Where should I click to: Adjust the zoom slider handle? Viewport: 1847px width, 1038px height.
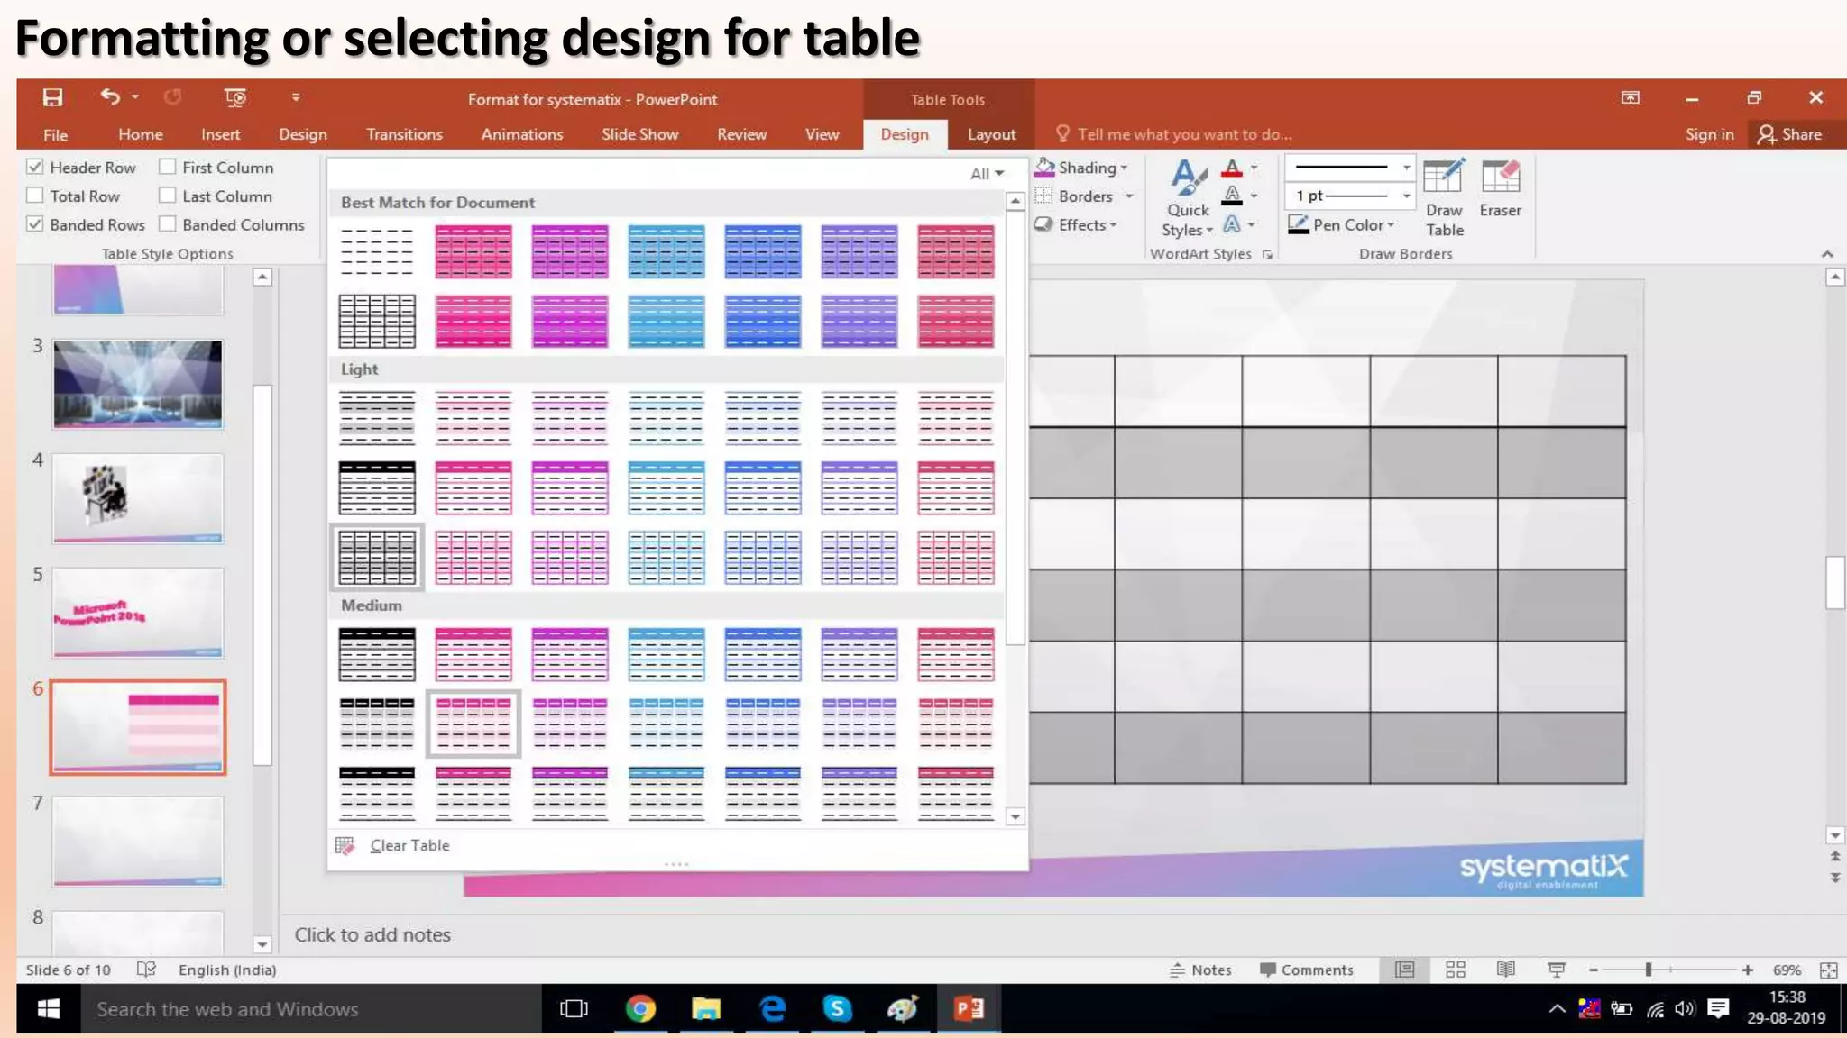click(x=1649, y=970)
